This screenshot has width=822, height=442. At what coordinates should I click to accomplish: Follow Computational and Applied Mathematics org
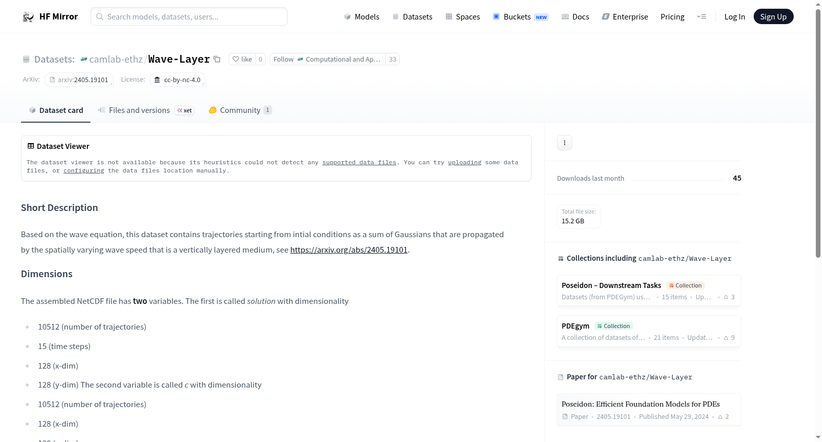pyautogui.click(x=327, y=60)
